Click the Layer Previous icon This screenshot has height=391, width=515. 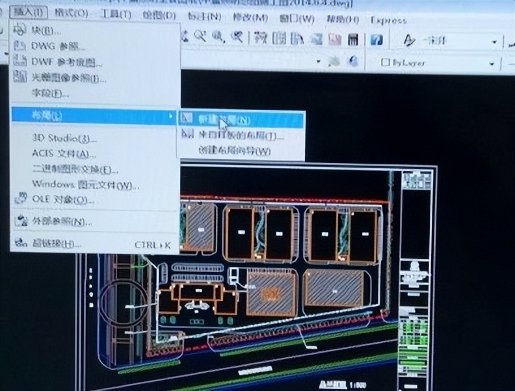pyautogui.click(x=352, y=61)
